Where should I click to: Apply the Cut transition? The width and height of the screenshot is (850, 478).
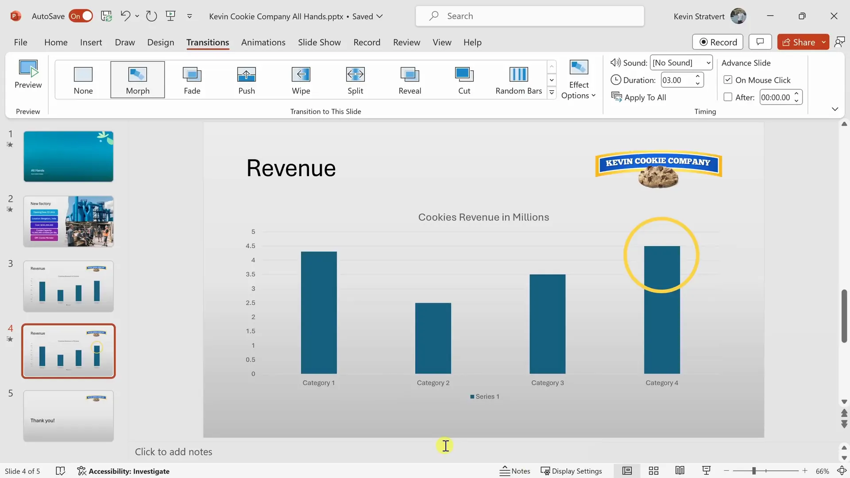[x=464, y=80]
